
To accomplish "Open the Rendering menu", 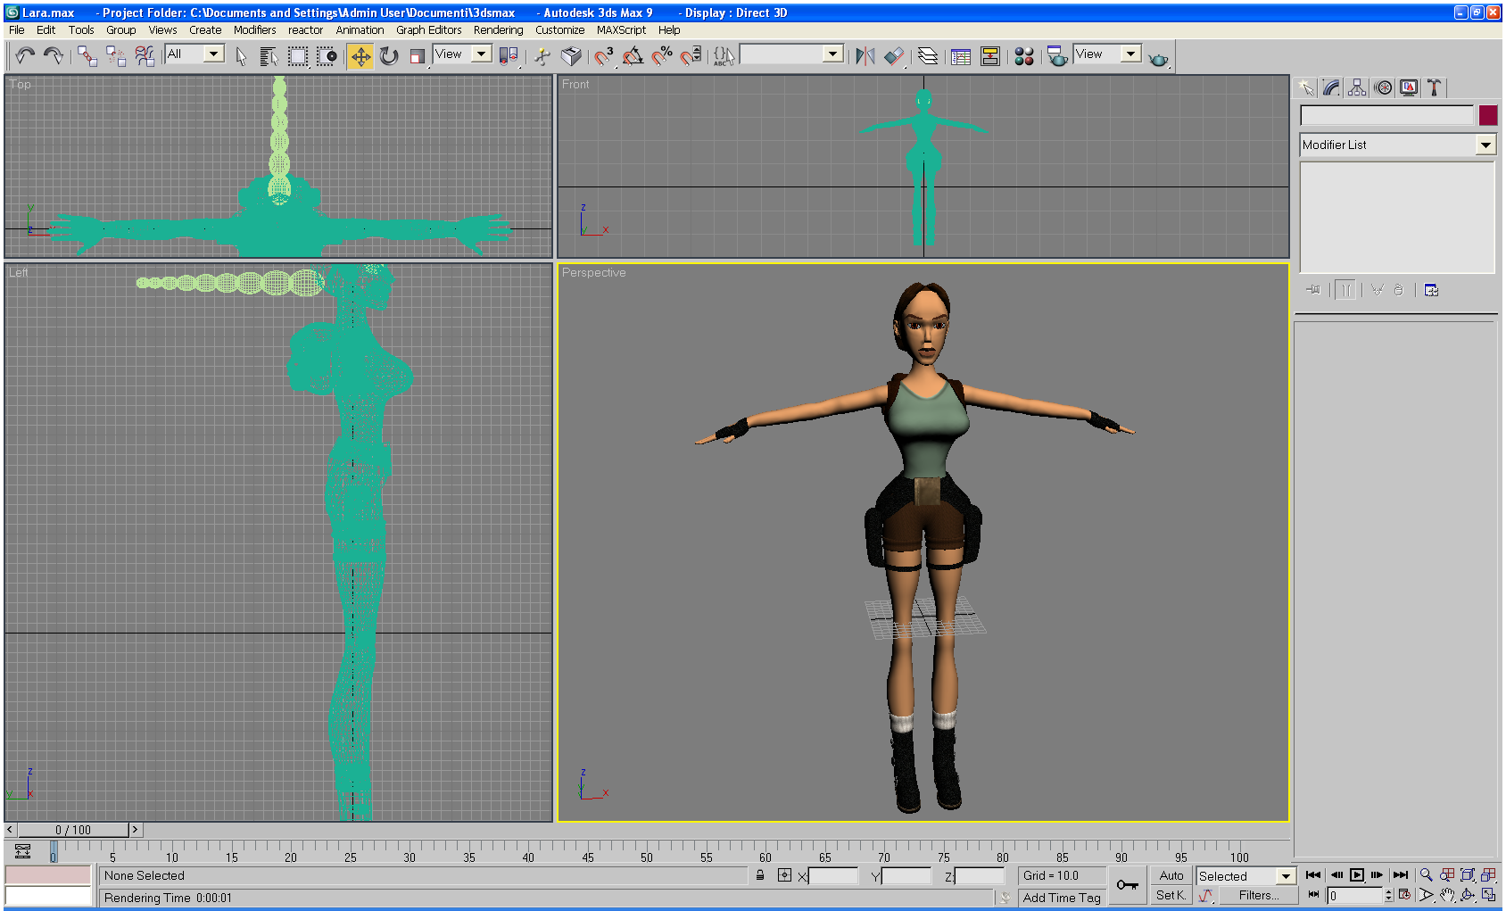I will [x=499, y=29].
